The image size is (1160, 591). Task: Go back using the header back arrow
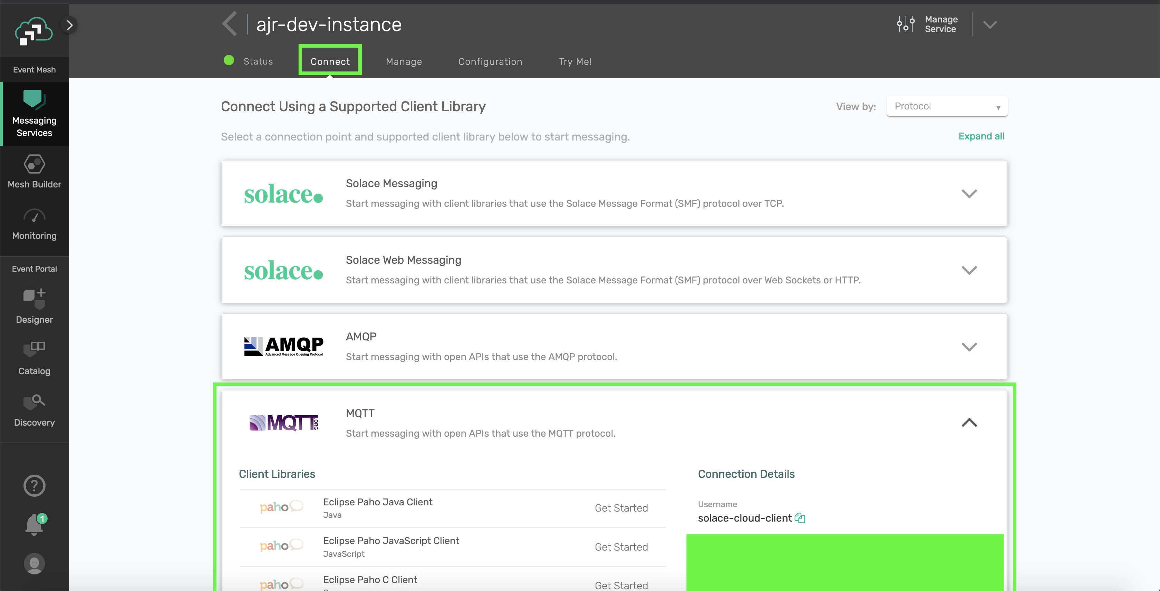click(x=230, y=24)
